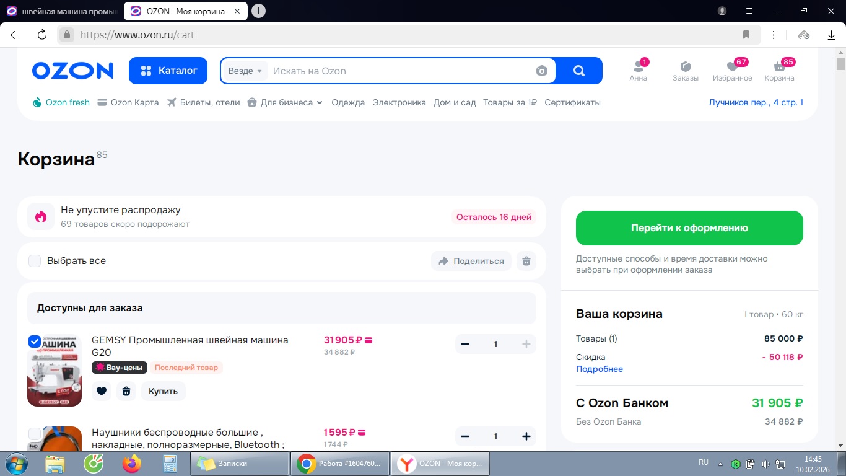Image resolution: width=846 pixels, height=476 pixels.
Task: Increase GEMSY sewing machine quantity
Action: [x=526, y=344]
